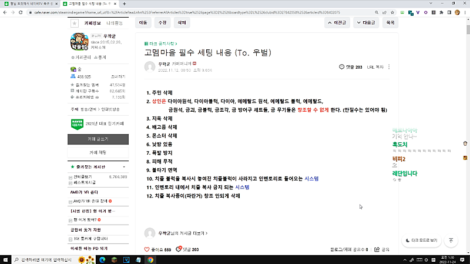
Task: Toggle 다크 모드로 보기
Action: 421,240
